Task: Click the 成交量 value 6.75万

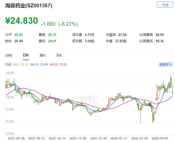Action: pyautogui.click(x=90, y=35)
